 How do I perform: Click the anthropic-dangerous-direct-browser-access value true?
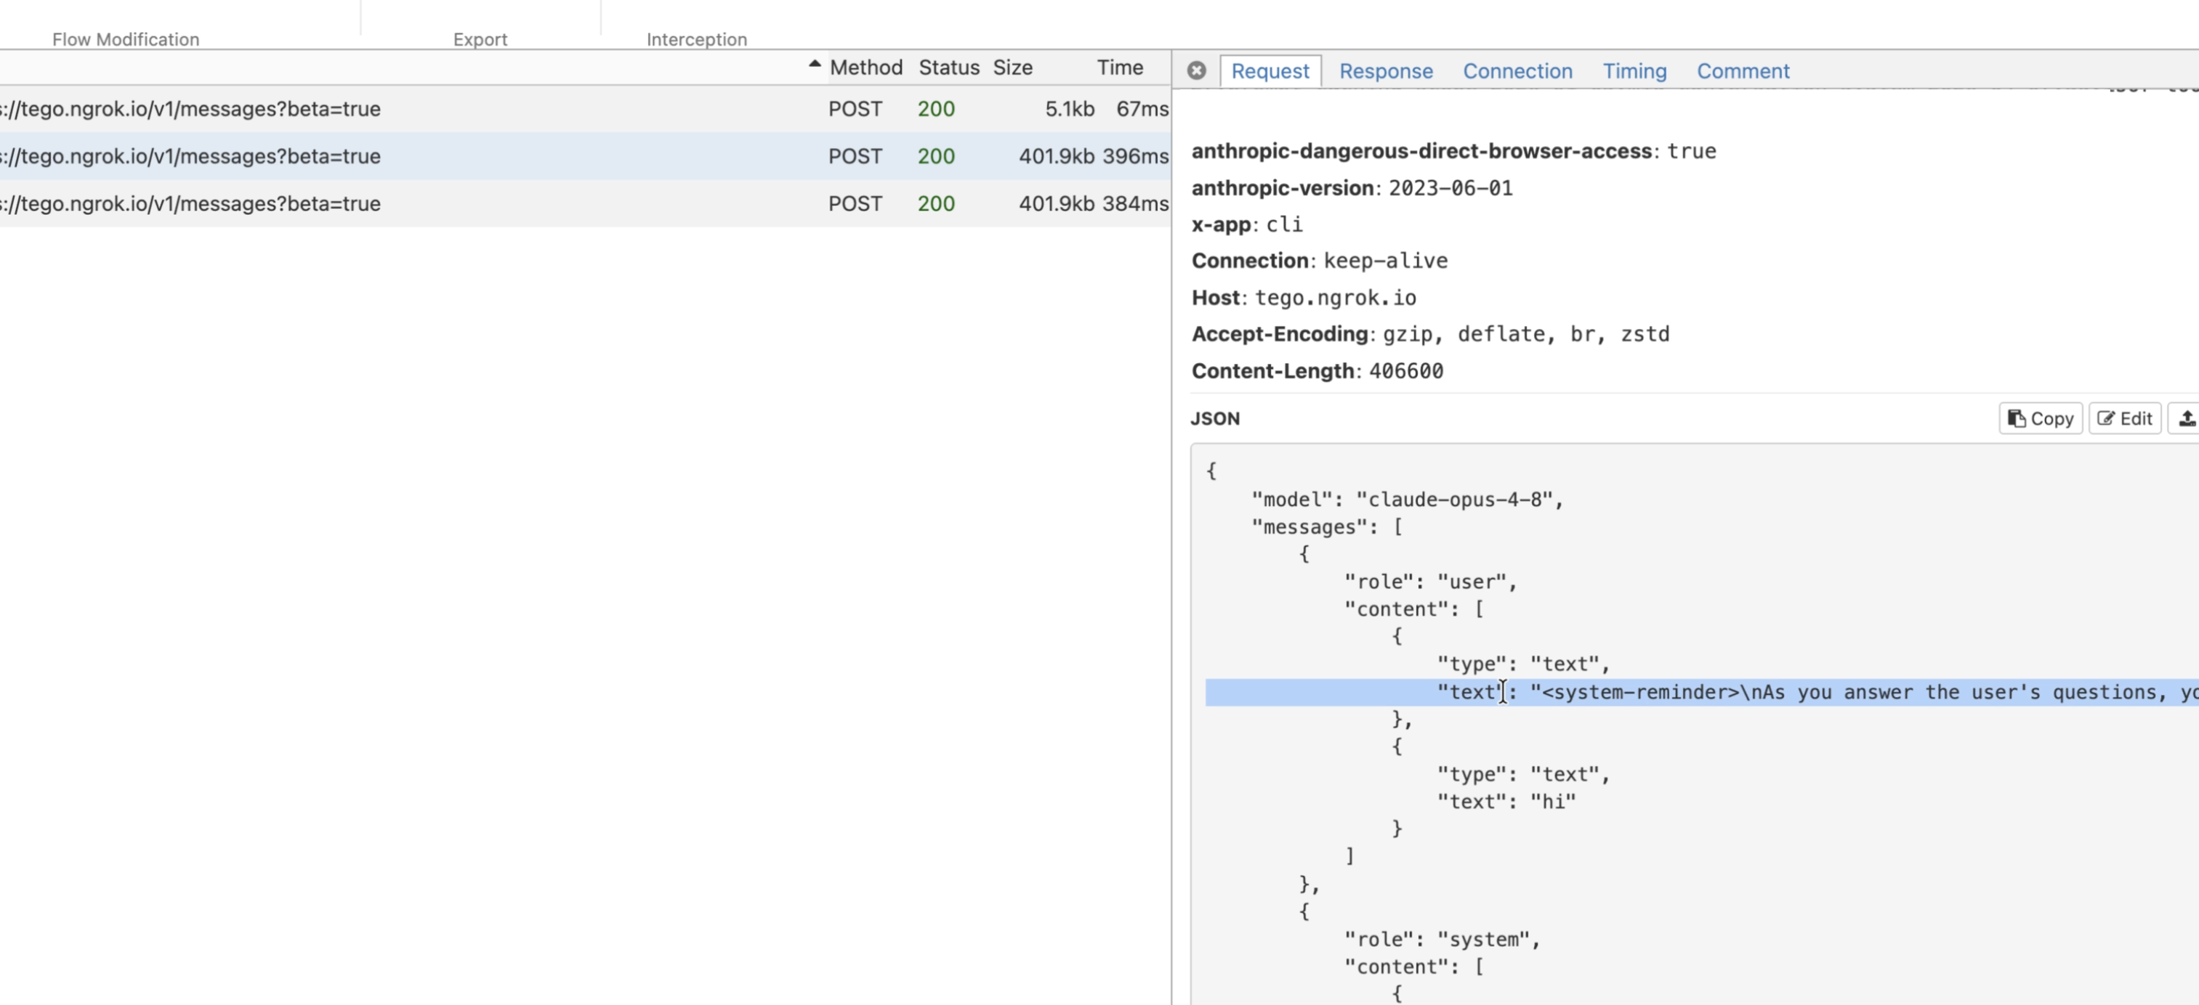point(1691,151)
